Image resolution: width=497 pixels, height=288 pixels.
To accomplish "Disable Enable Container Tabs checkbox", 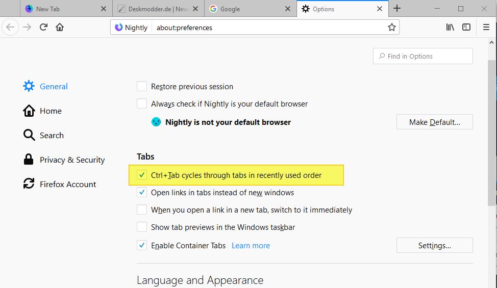I will (142, 245).
